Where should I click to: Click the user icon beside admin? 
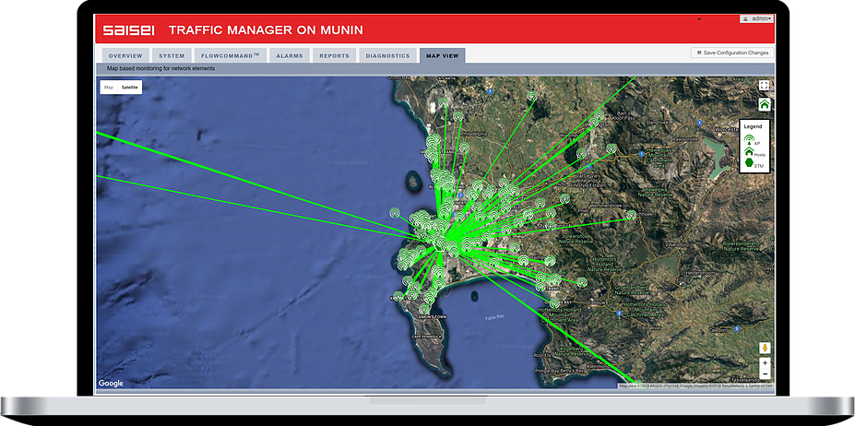[745, 19]
